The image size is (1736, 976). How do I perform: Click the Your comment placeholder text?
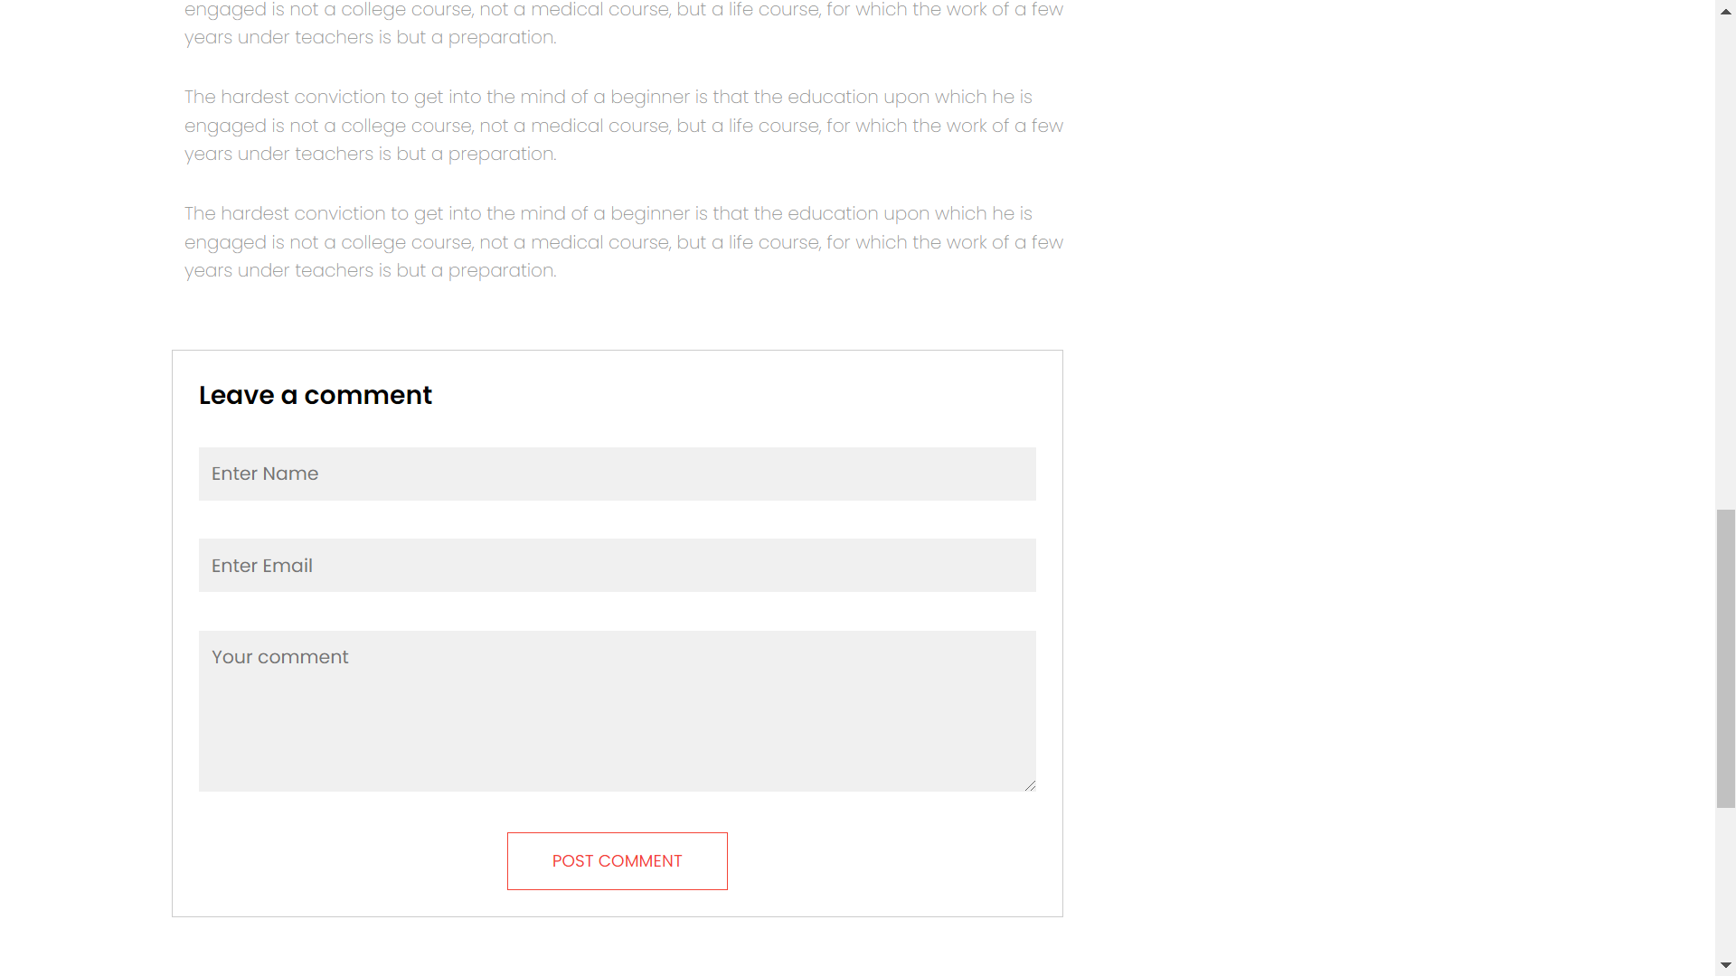coord(279,657)
